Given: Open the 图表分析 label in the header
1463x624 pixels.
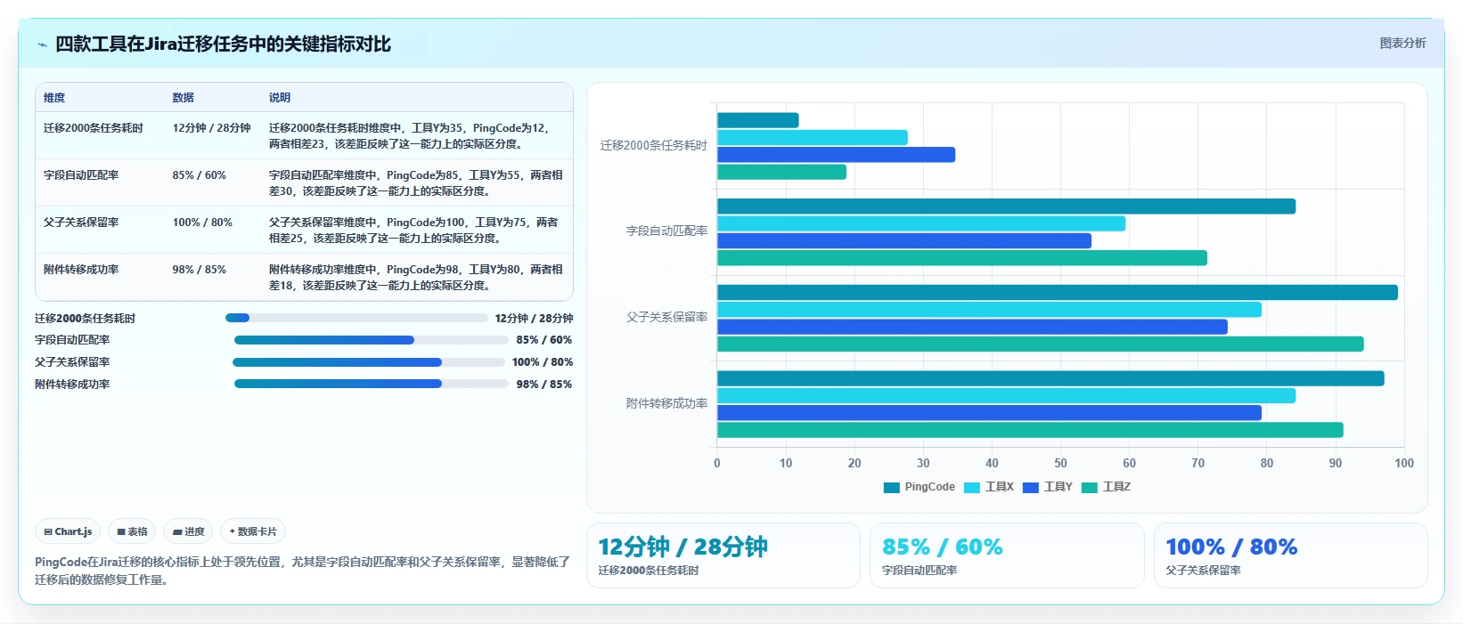Looking at the screenshot, I should (1402, 43).
